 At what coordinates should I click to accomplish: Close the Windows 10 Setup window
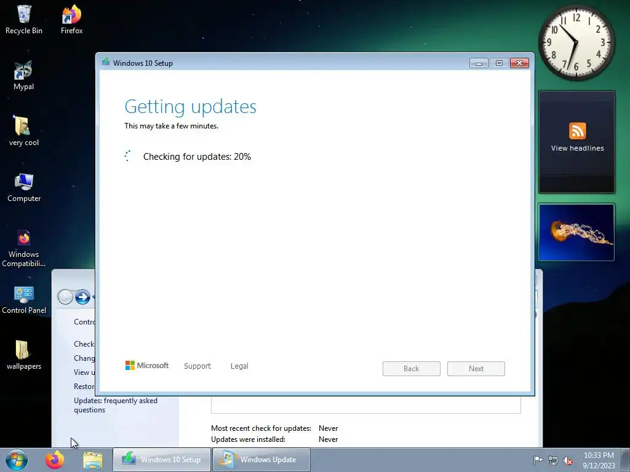[x=519, y=63]
